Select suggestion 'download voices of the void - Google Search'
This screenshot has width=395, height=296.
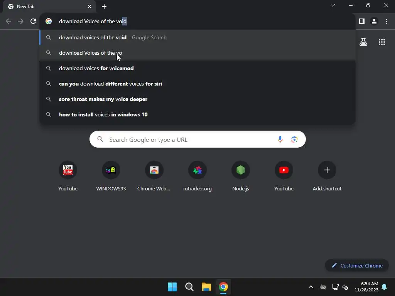197,37
